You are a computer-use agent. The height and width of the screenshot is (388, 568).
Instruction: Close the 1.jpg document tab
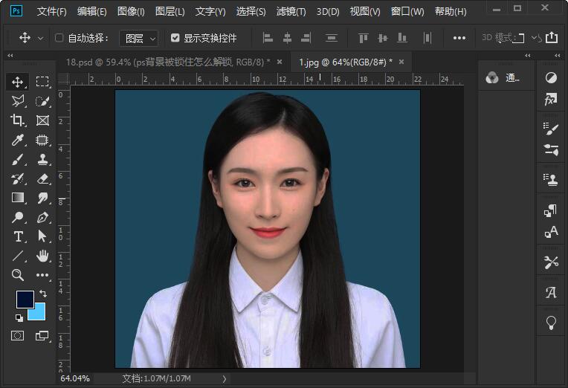[401, 62]
